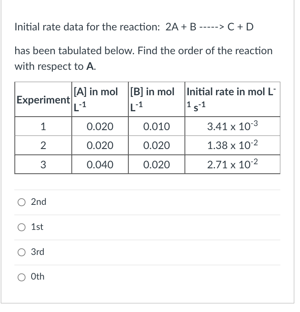Image resolution: width=300 pixels, height=312 pixels.
Task: Click the 3.41 x 10-3 rate cell
Action: coord(232,126)
